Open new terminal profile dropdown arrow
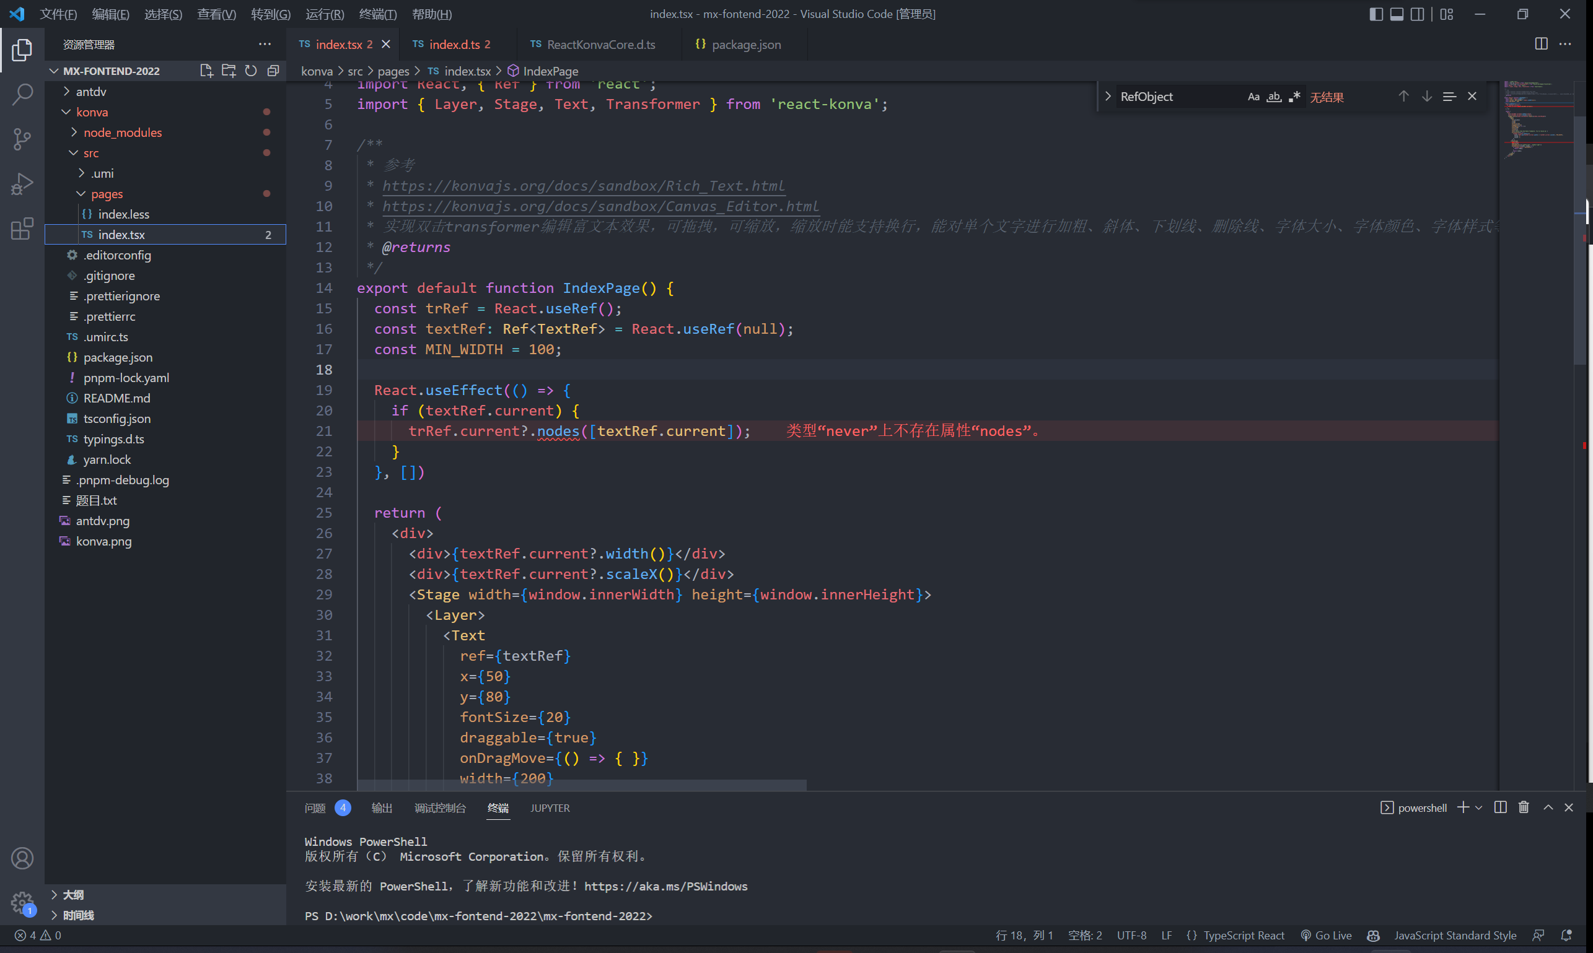The height and width of the screenshot is (953, 1593). click(x=1478, y=807)
